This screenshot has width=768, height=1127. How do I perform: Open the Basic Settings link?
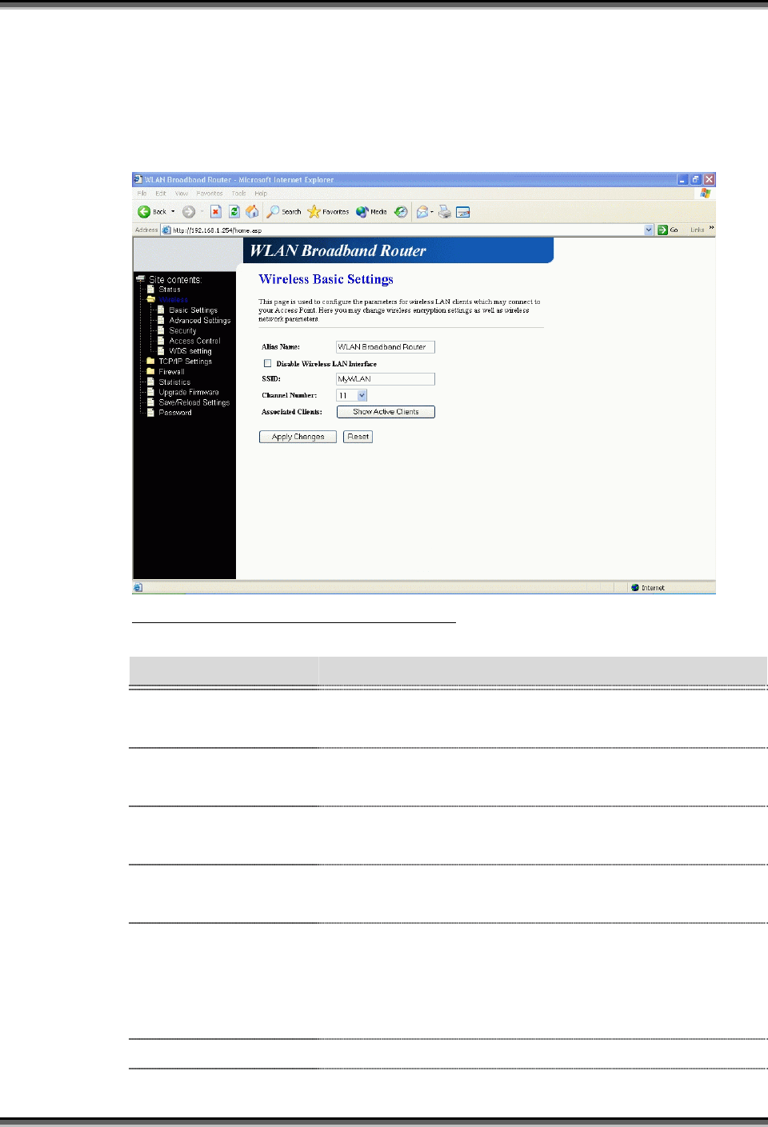point(193,310)
